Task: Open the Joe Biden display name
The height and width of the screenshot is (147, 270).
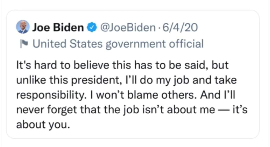Action: 58,28
